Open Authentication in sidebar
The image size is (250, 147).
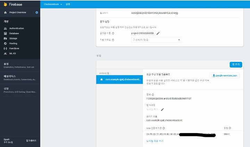click(x=17, y=28)
